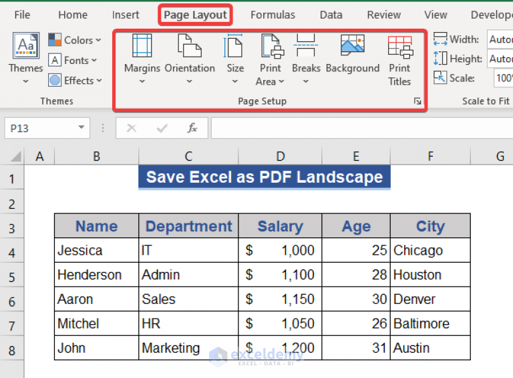Click the title cell 'Save Excel as PDF Landscape'

[x=265, y=177]
